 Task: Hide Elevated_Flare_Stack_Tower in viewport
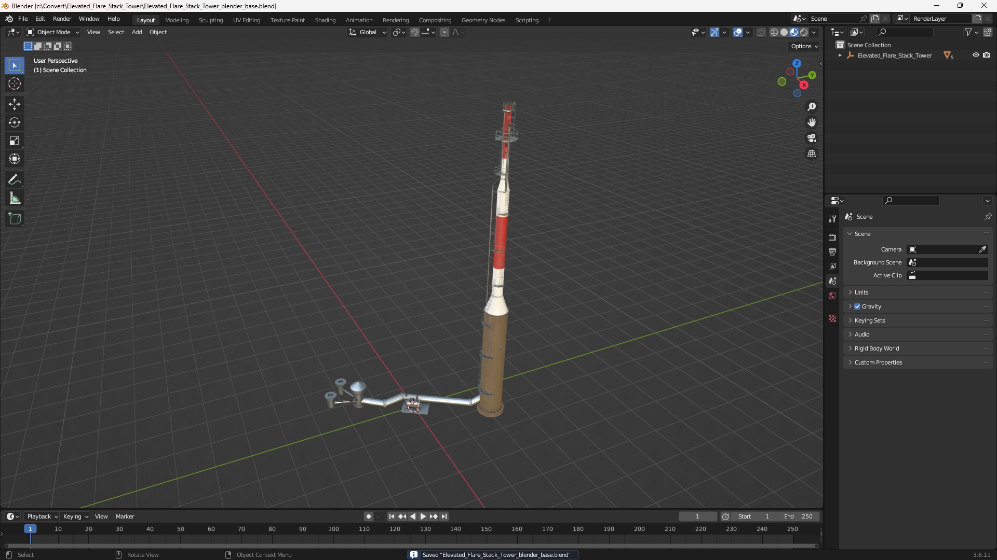pos(976,55)
